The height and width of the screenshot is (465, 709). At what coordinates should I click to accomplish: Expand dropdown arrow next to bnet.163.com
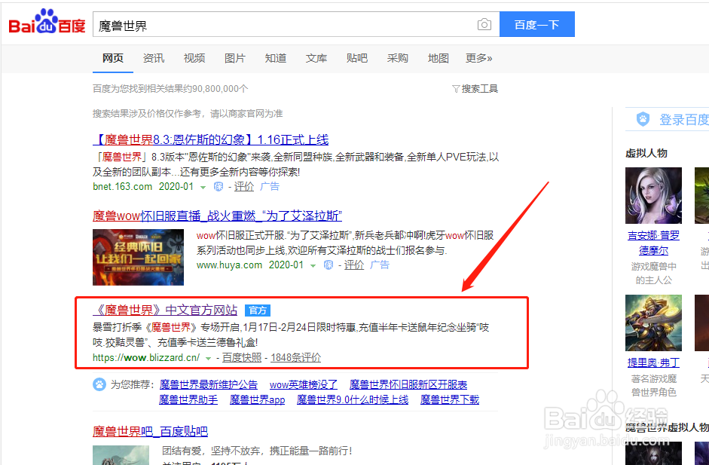tap(203, 187)
